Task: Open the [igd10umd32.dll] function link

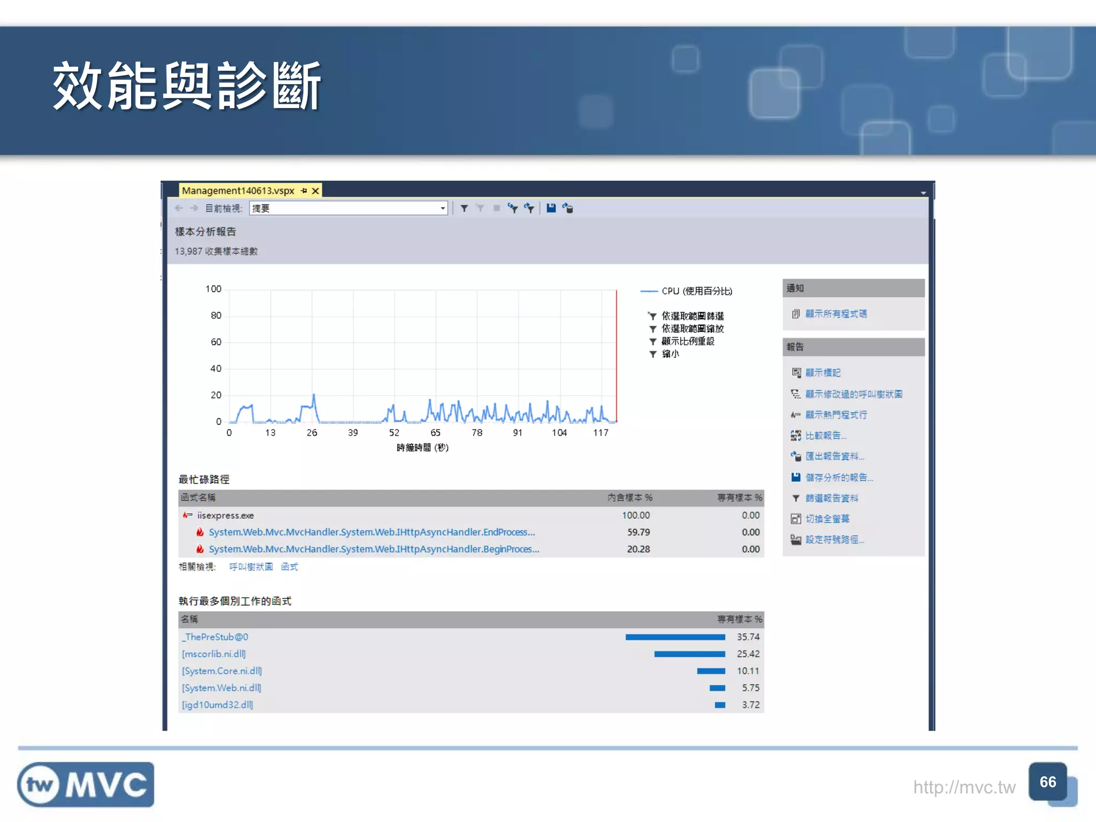Action: (217, 705)
